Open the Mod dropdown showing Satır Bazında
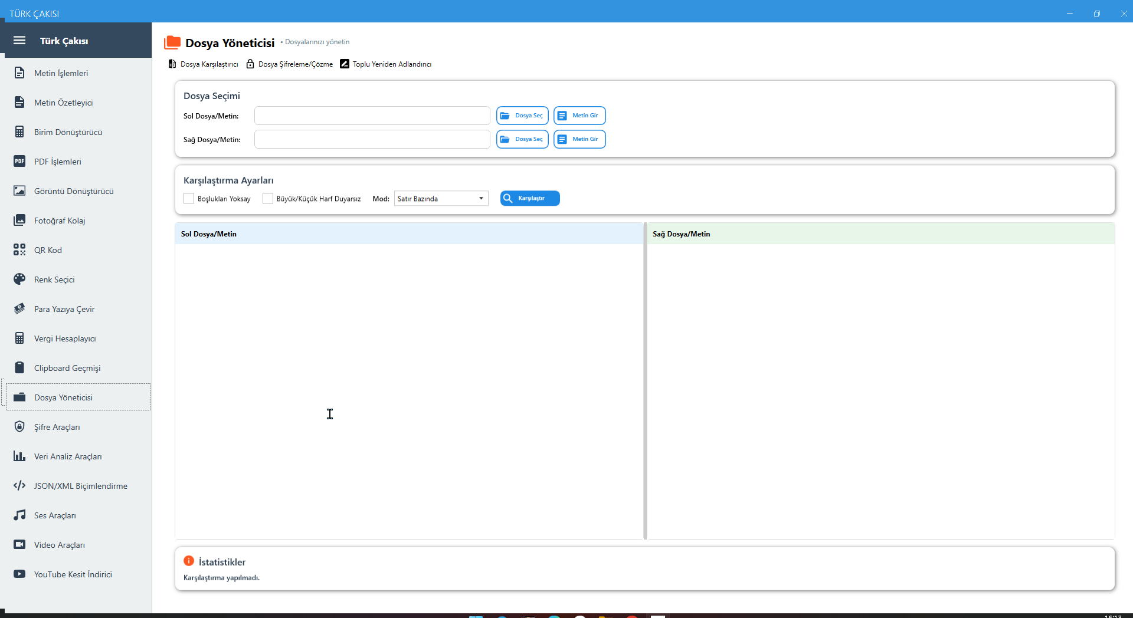Viewport: 1133px width, 618px height. point(441,199)
